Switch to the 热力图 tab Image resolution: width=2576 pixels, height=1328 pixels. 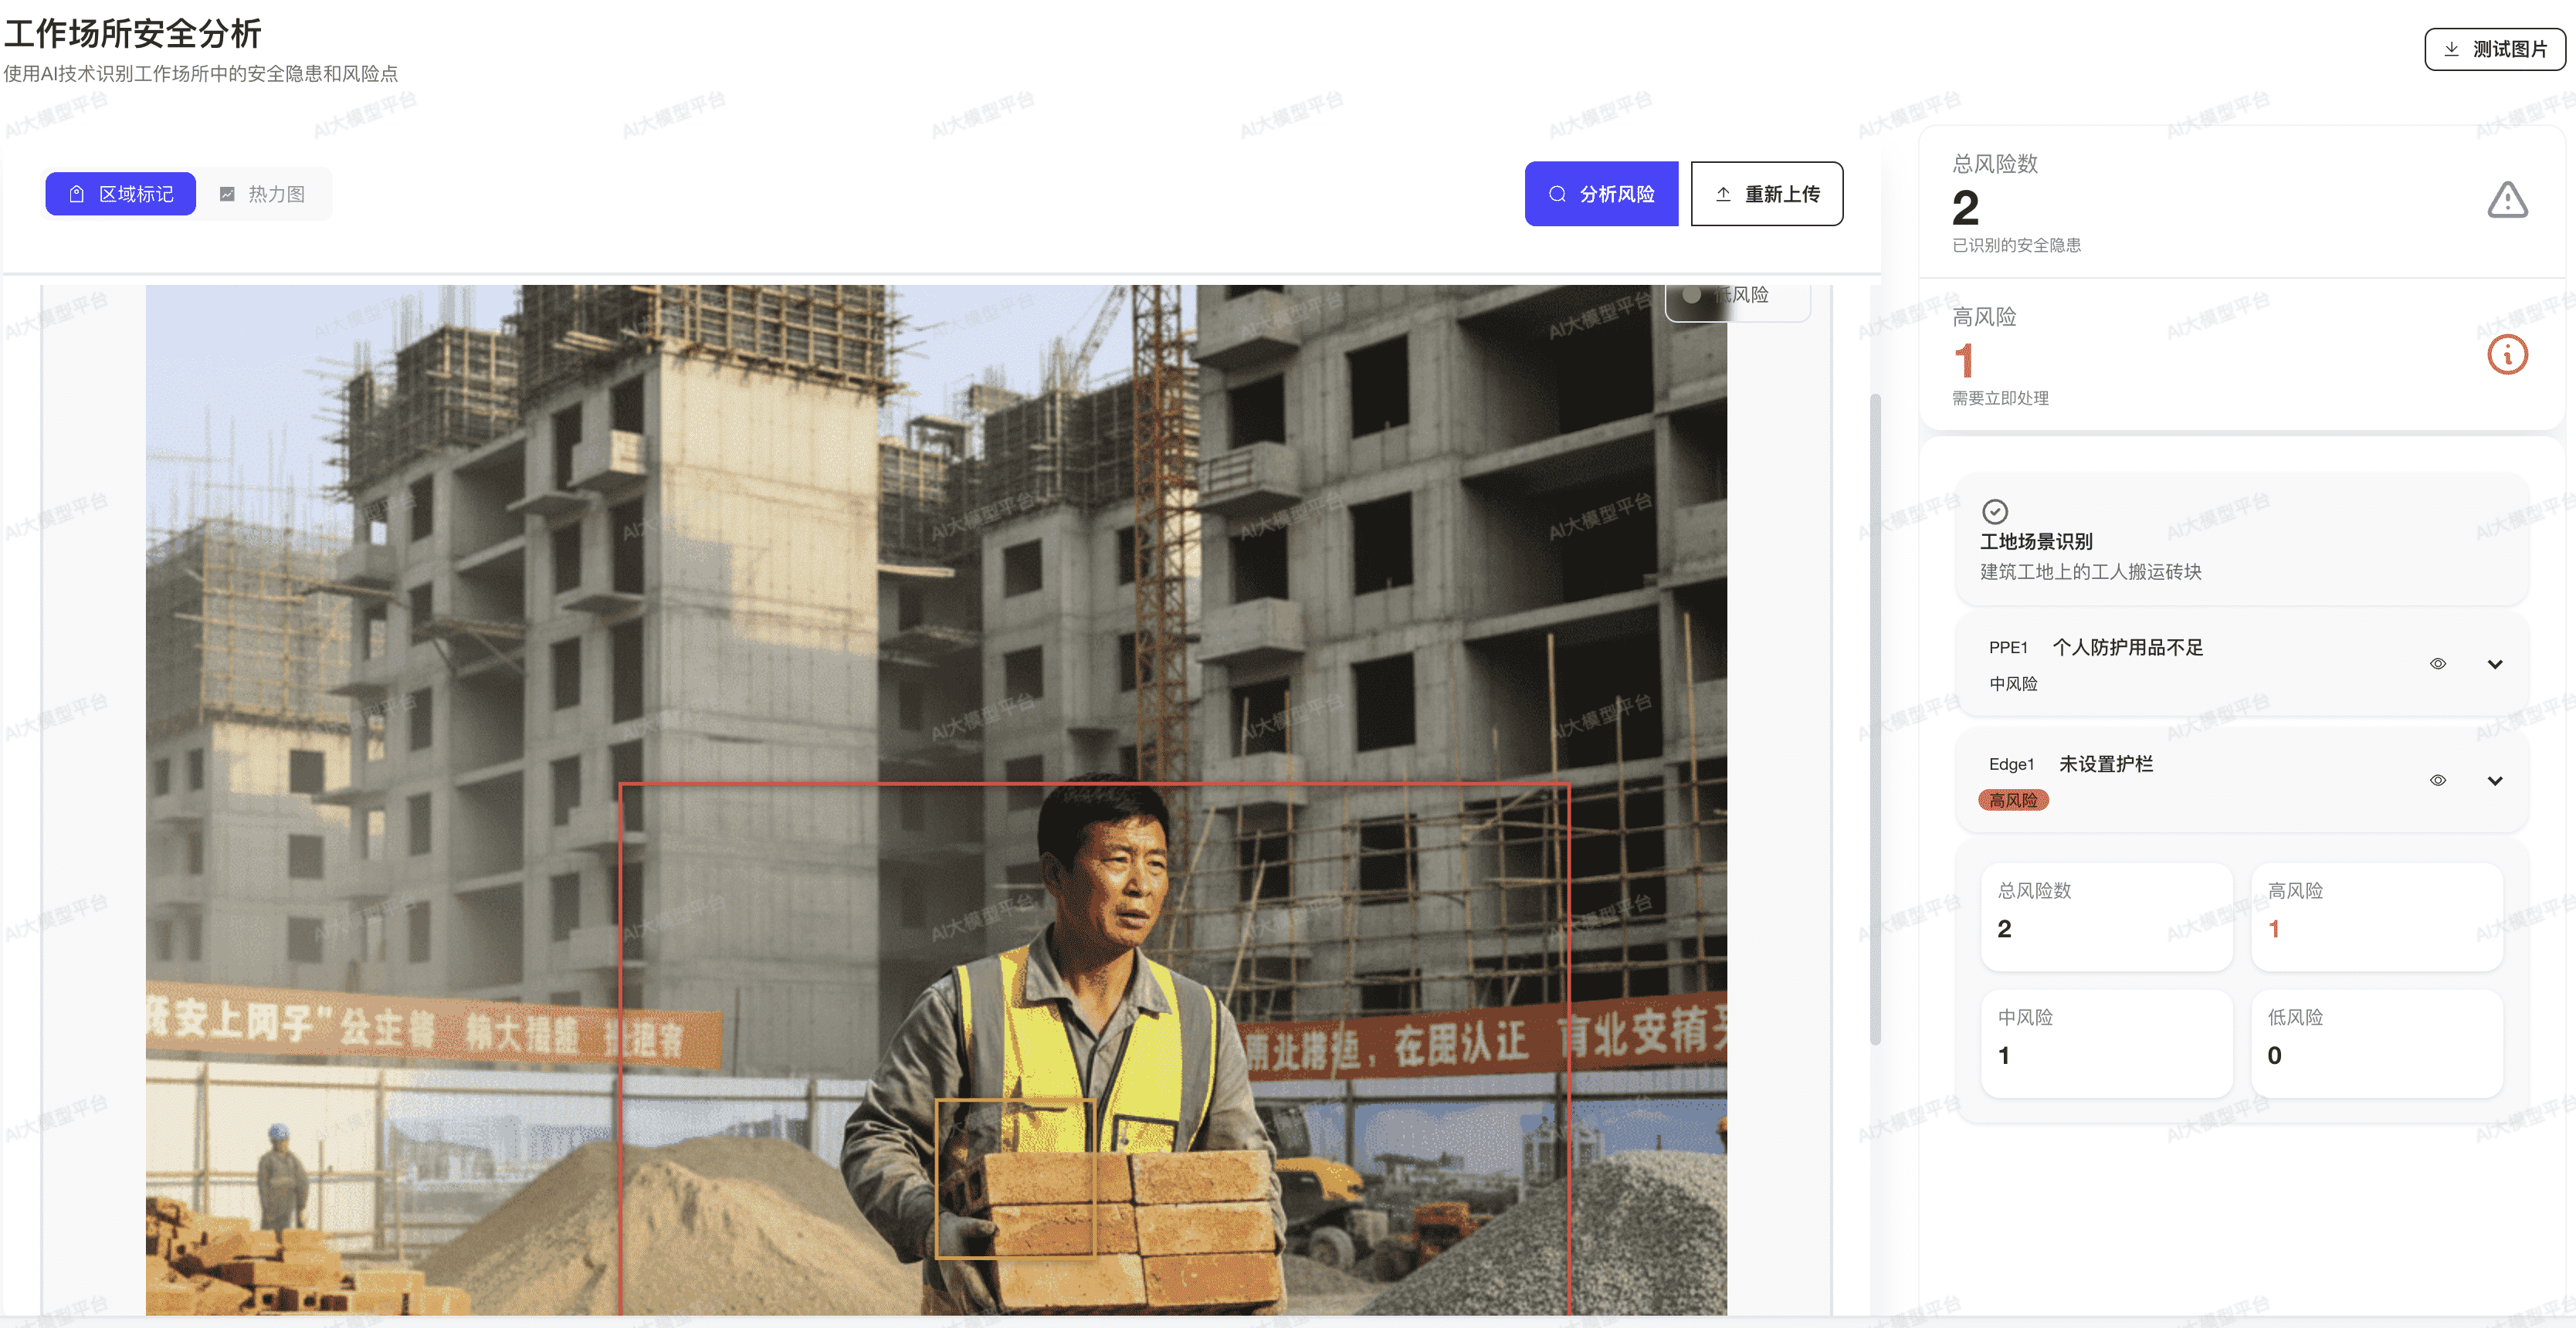coord(264,194)
